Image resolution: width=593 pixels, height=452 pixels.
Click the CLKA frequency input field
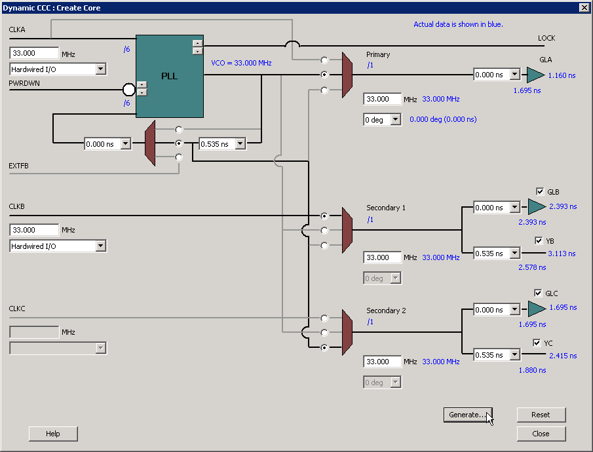click(x=34, y=53)
